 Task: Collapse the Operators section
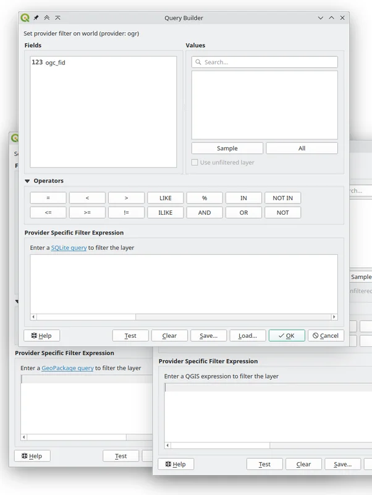click(x=28, y=181)
